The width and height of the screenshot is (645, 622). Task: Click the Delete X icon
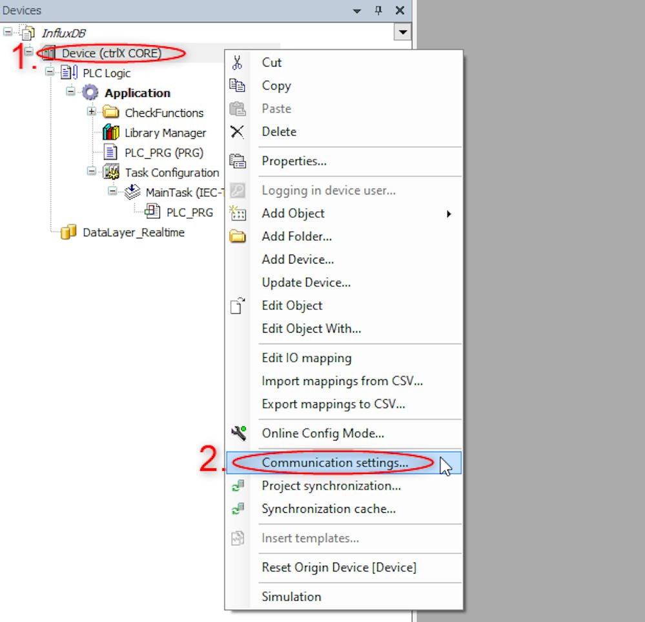(x=238, y=132)
